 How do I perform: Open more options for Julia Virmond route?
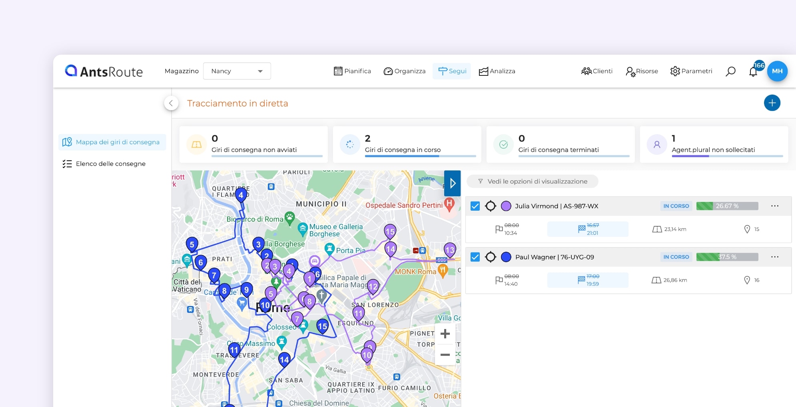[x=774, y=206]
